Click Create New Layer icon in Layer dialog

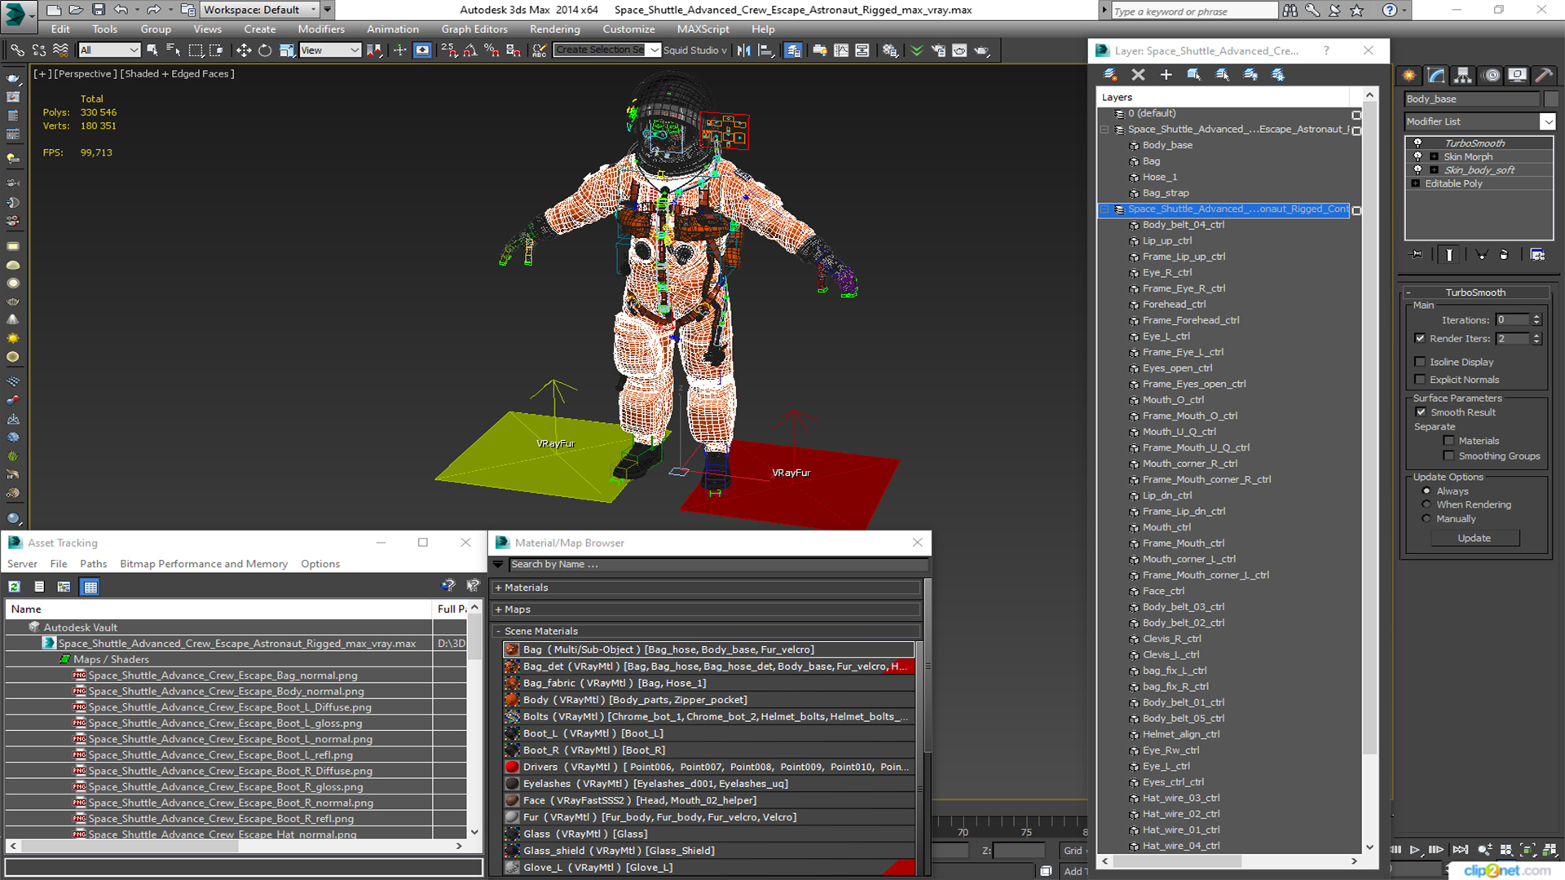tap(1110, 75)
